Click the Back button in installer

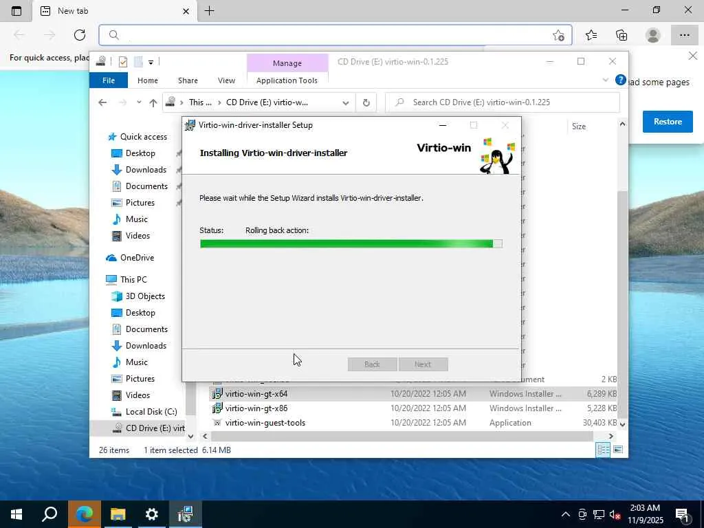[x=372, y=364]
